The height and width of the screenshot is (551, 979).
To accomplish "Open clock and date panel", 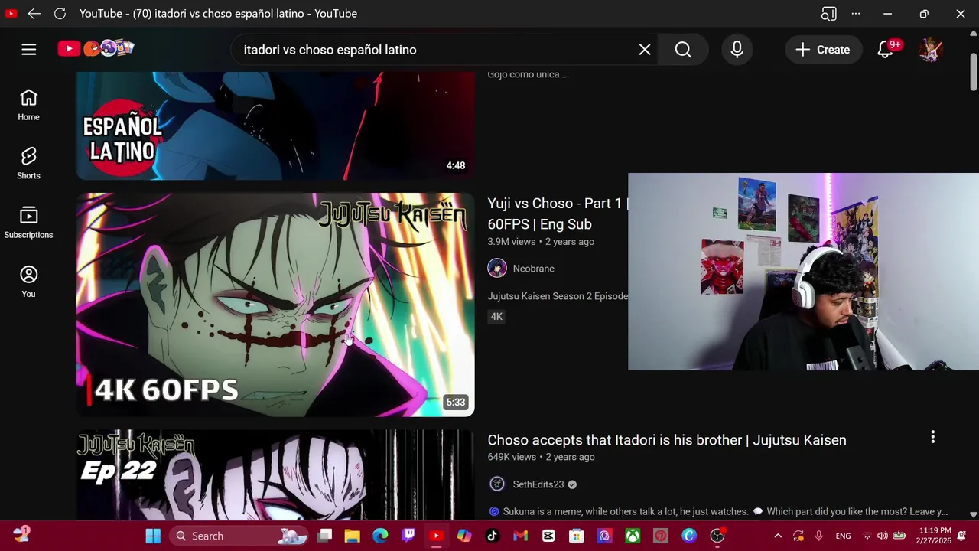I will (x=935, y=536).
